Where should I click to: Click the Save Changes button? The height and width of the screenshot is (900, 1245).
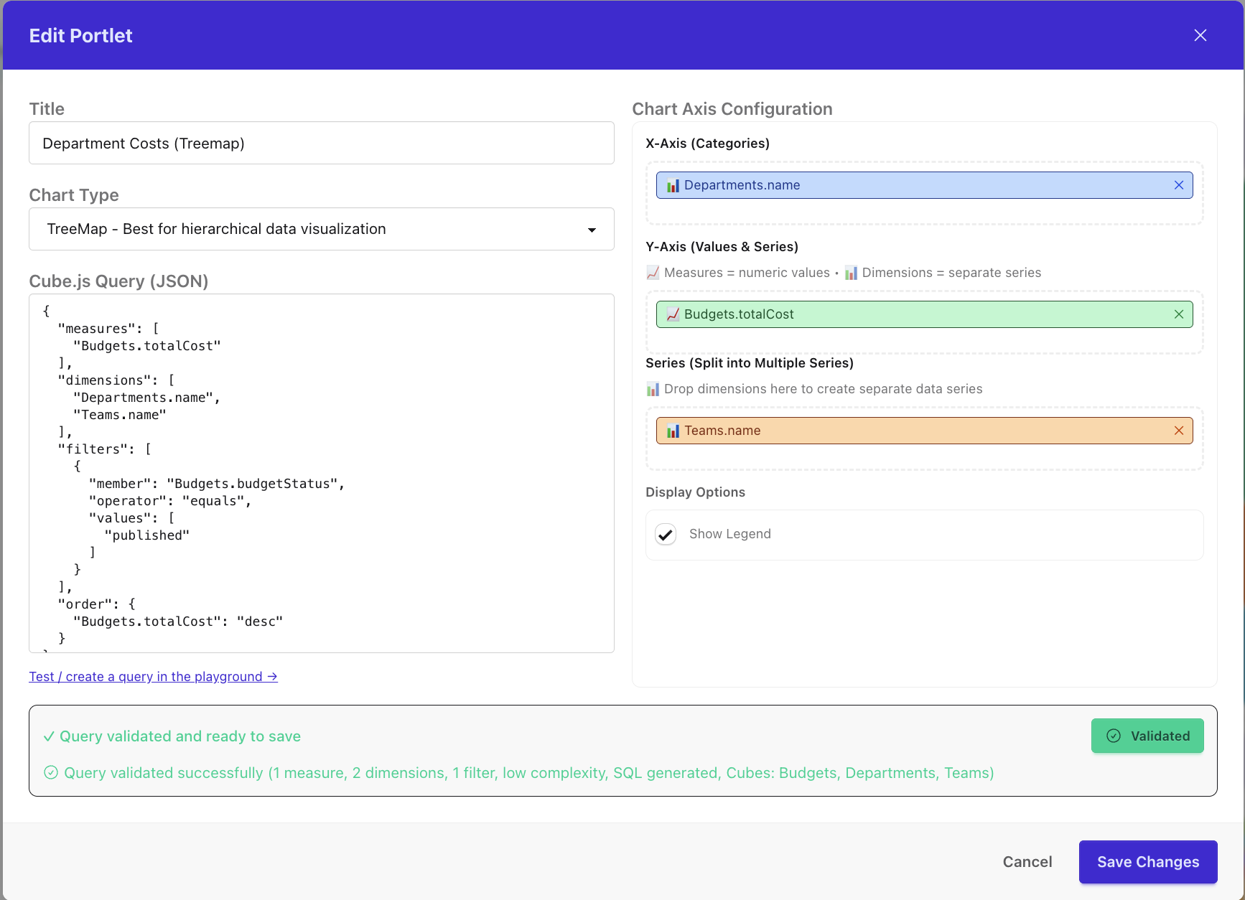[x=1147, y=861]
